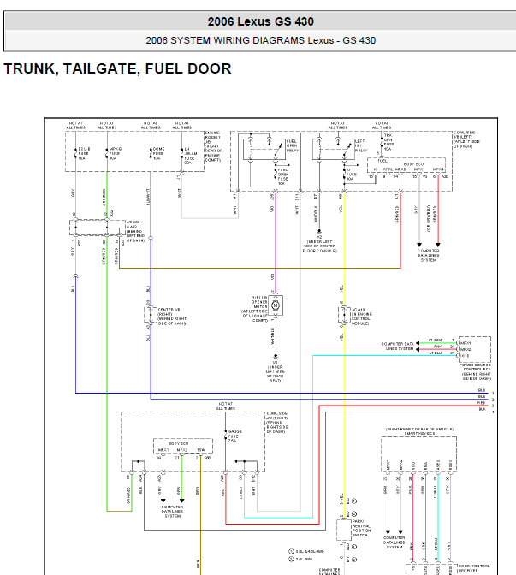Click the Engine Control Module connector label
This screenshot has width=516, height=575.
362,317
